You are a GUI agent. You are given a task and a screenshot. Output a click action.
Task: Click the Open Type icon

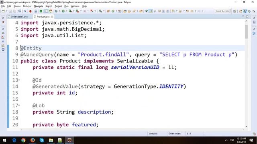(x=125, y=11)
